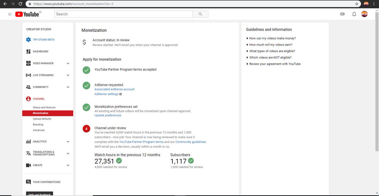Open the upload video camera icon
379x196 pixels.
point(342,14)
